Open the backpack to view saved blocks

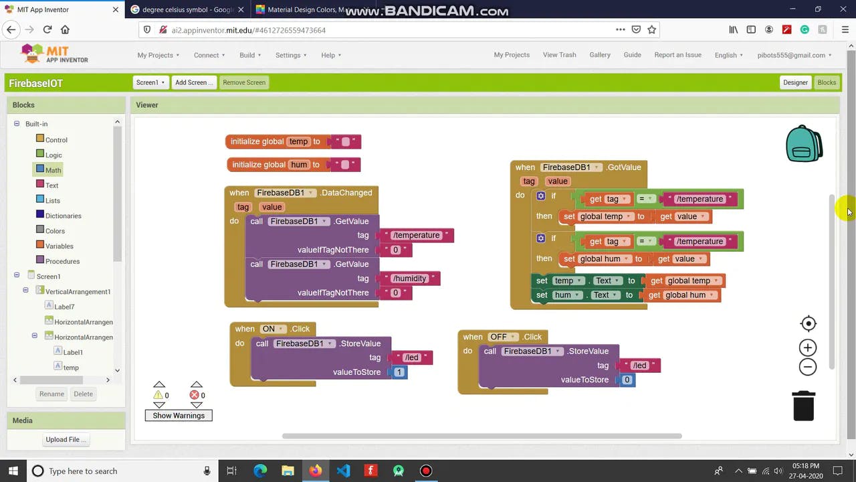click(x=804, y=143)
